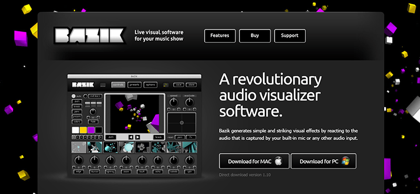Click the kaleido effect button
Screen dimensions: 420x194
pyautogui.click(x=174, y=172)
